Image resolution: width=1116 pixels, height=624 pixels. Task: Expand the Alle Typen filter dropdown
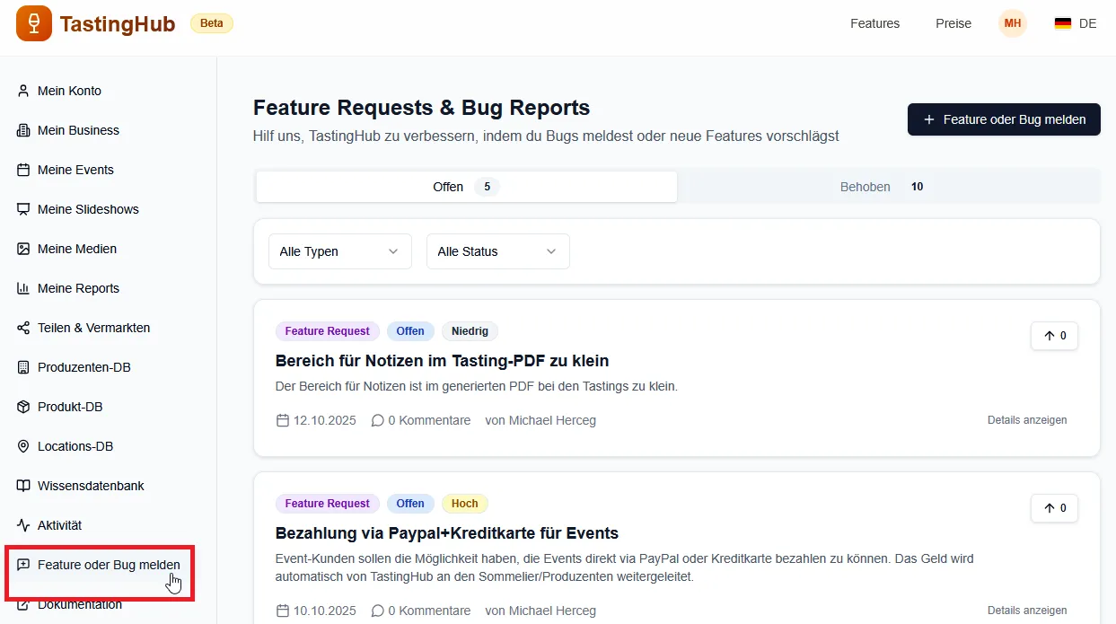point(339,251)
